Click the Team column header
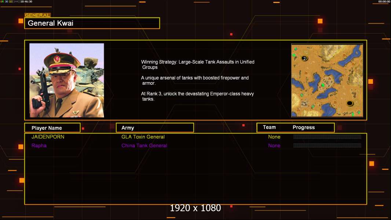This screenshot has width=391, height=220. click(x=269, y=127)
